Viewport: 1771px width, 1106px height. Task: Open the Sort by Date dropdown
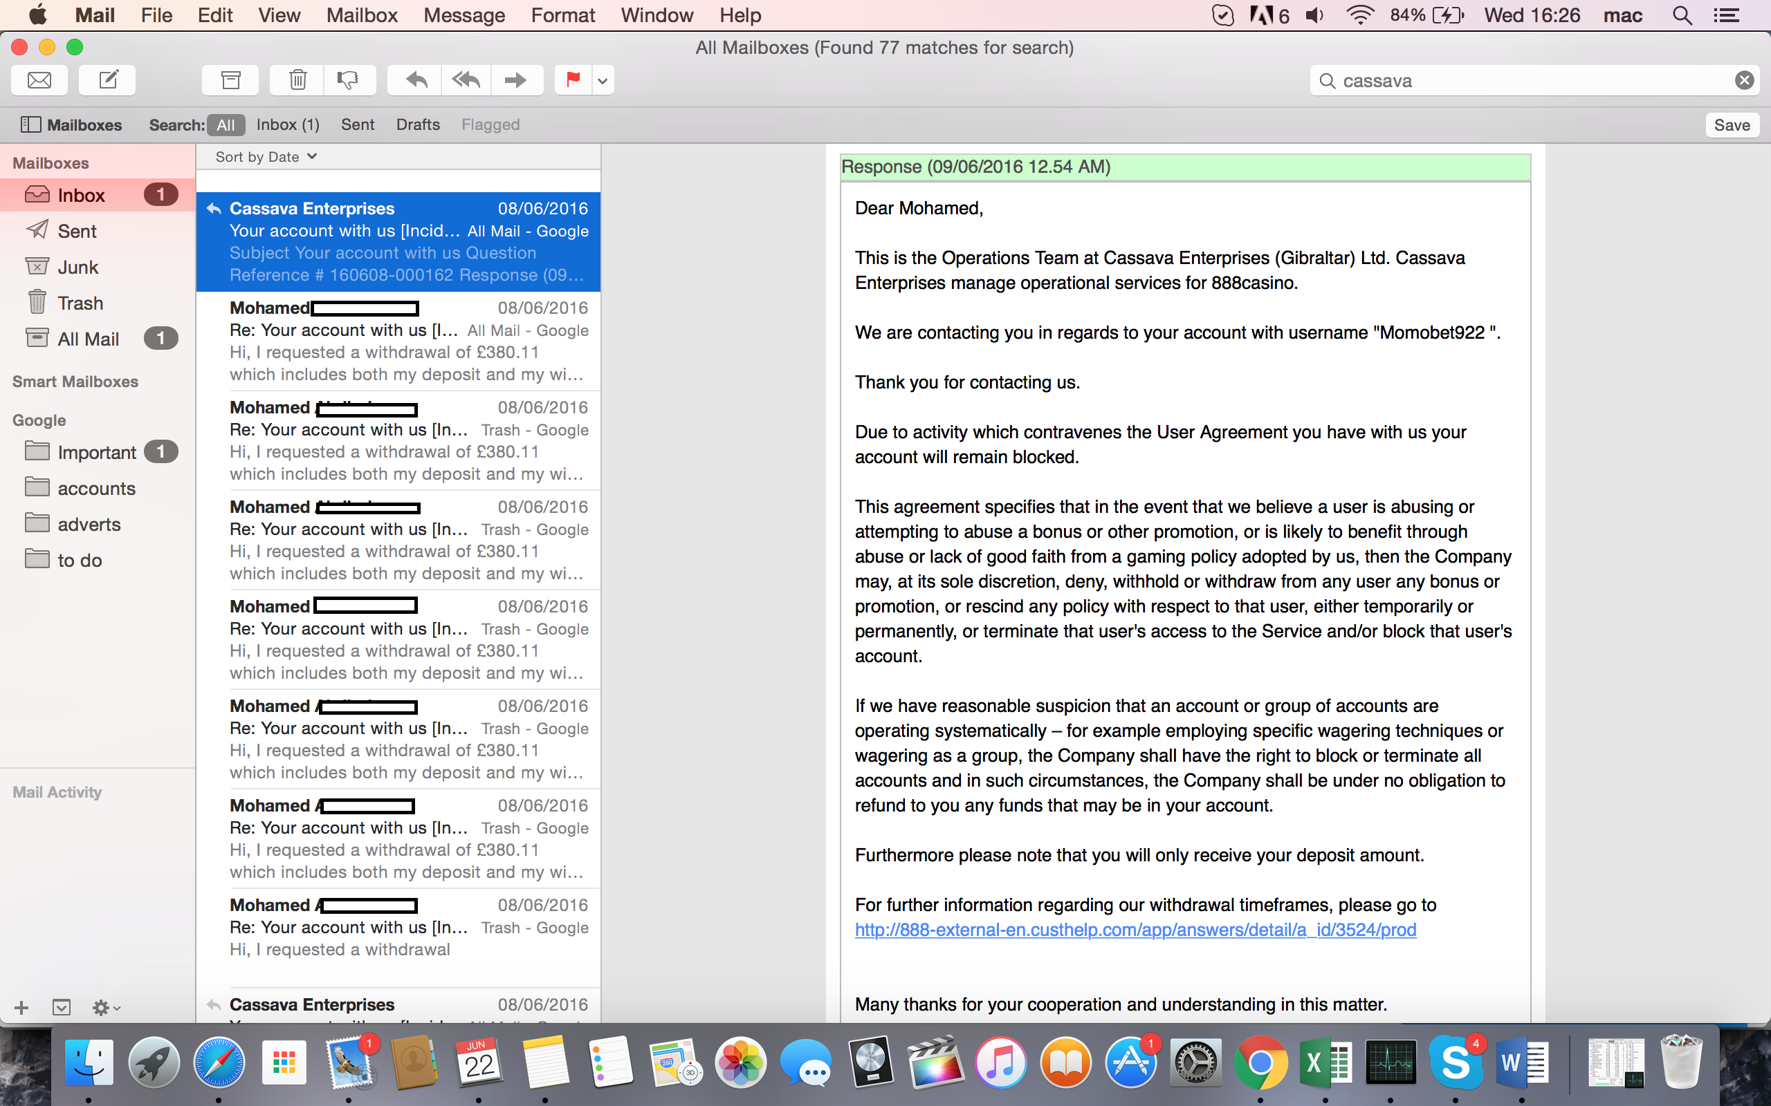point(266,156)
